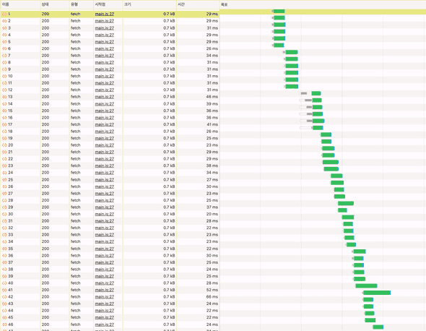Select request row 17 with 41 ms
The image size is (426, 331).
coord(110,124)
